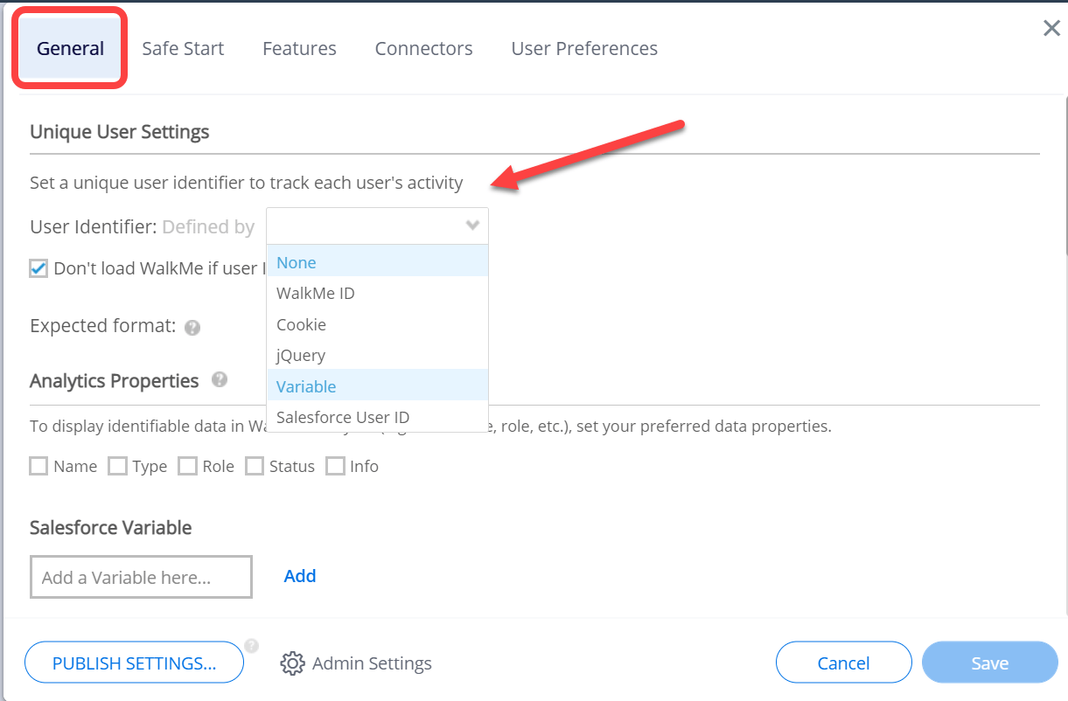Image resolution: width=1068 pixels, height=701 pixels.
Task: Pick WalkMe ID in the dropdown
Action: [315, 293]
